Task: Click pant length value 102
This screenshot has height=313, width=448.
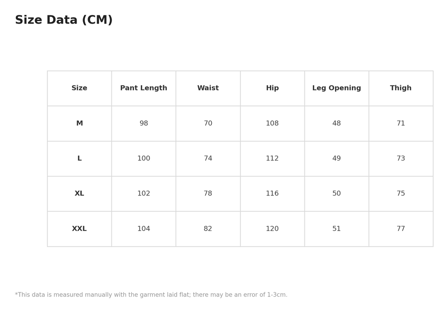Action: tap(143, 193)
